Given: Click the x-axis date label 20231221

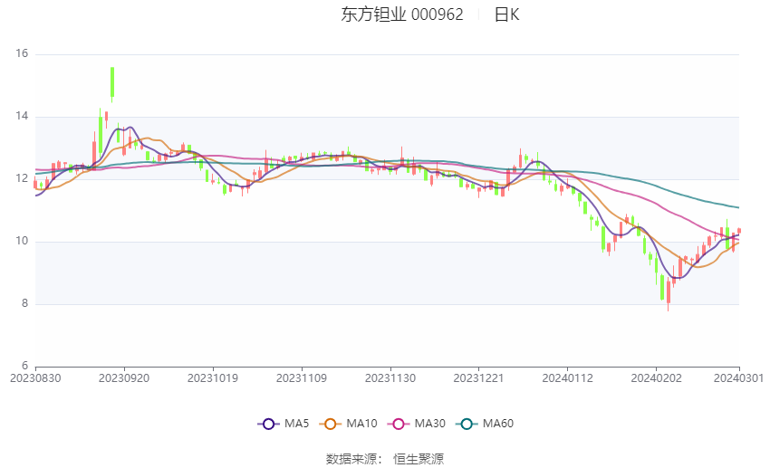Looking at the screenshot, I should [x=479, y=378].
